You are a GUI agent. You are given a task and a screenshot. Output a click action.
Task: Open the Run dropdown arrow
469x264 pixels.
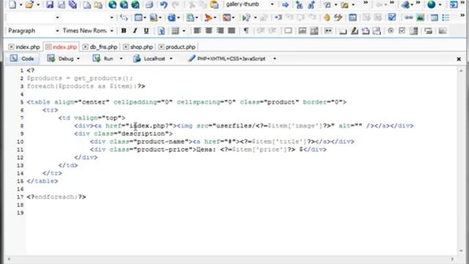tap(121, 59)
